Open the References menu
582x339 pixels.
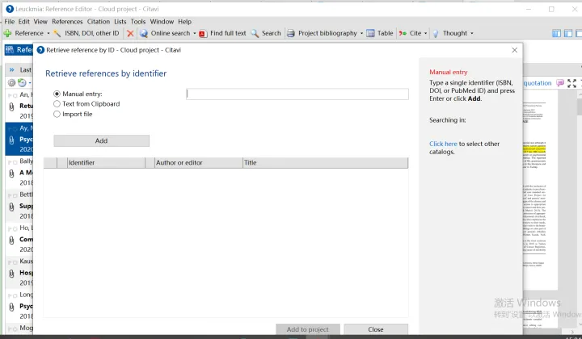tap(67, 22)
